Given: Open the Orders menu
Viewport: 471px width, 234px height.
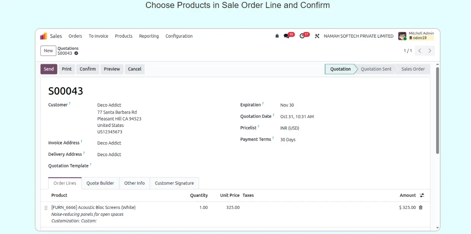Looking at the screenshot, I should click(75, 36).
